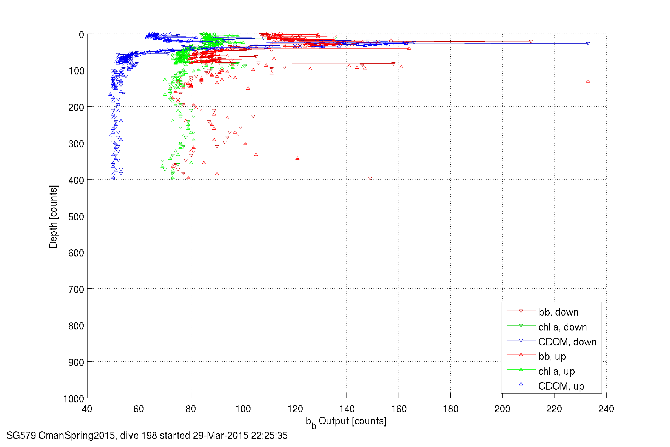Click the y-axis tick label 600

76,253
